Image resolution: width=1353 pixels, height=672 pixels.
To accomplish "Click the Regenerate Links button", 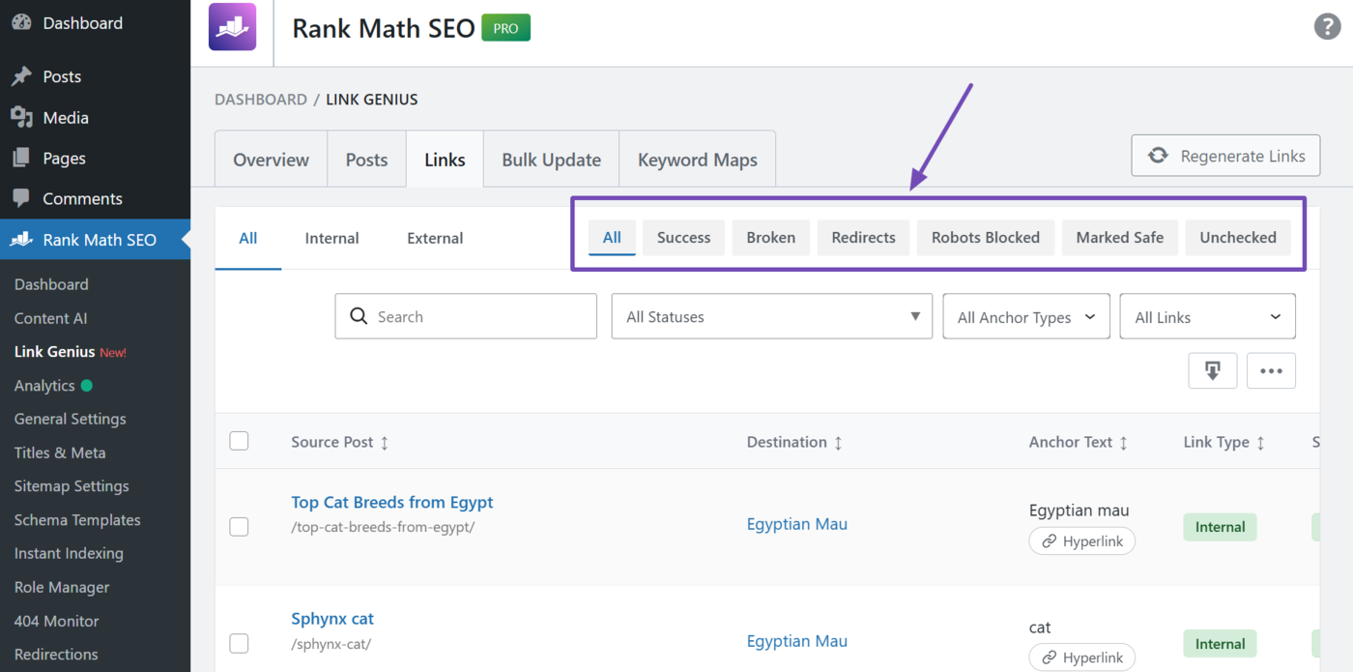I will click(1225, 155).
